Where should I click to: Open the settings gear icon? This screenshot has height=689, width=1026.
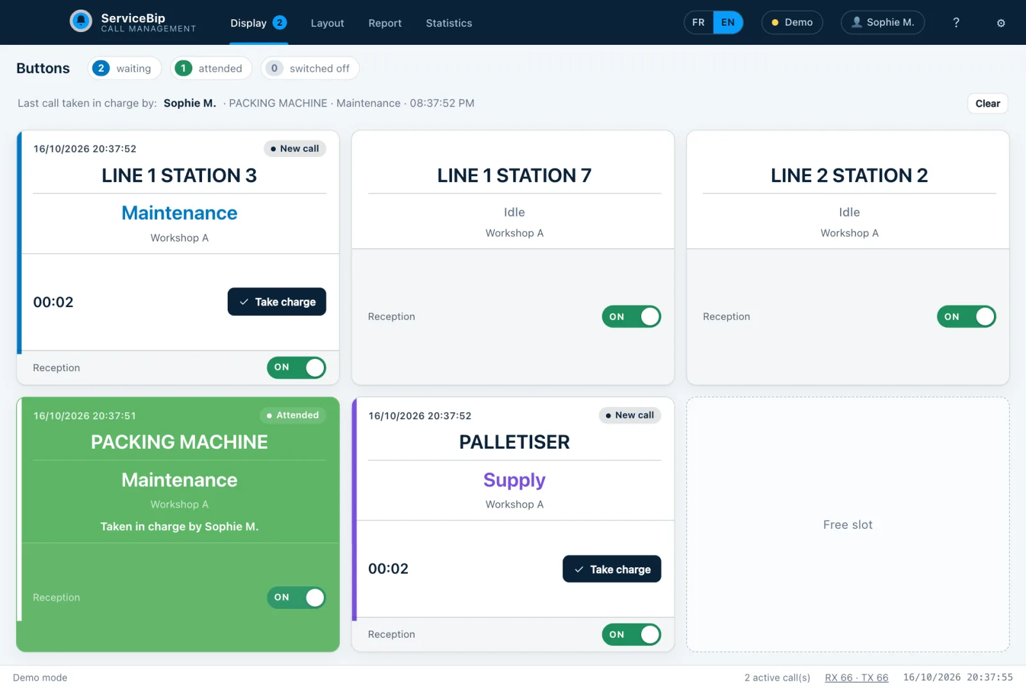tap(1001, 23)
